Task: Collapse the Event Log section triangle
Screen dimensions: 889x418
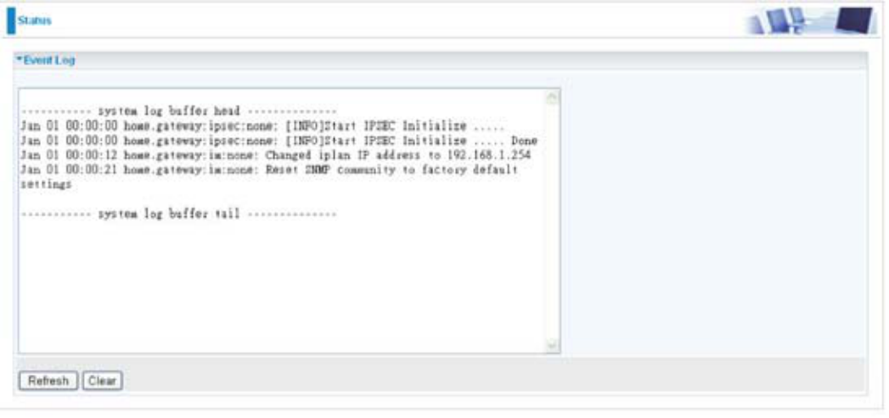Action: tap(19, 59)
